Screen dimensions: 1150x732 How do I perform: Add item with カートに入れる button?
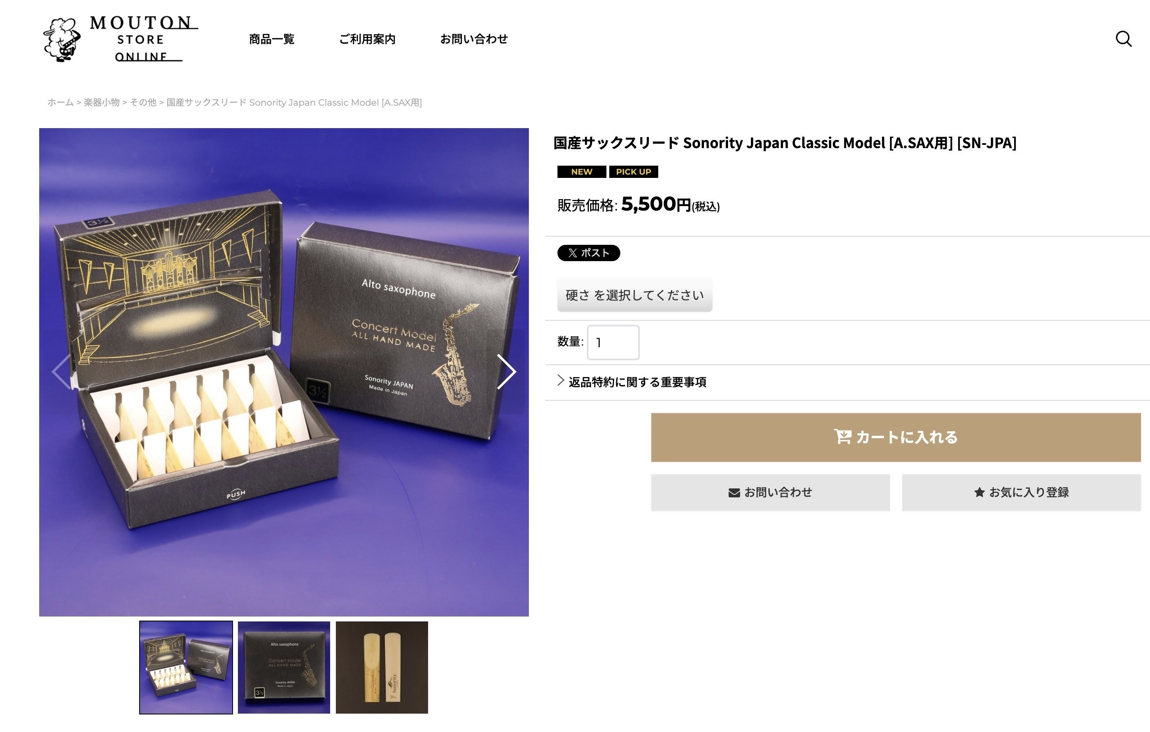pos(895,437)
